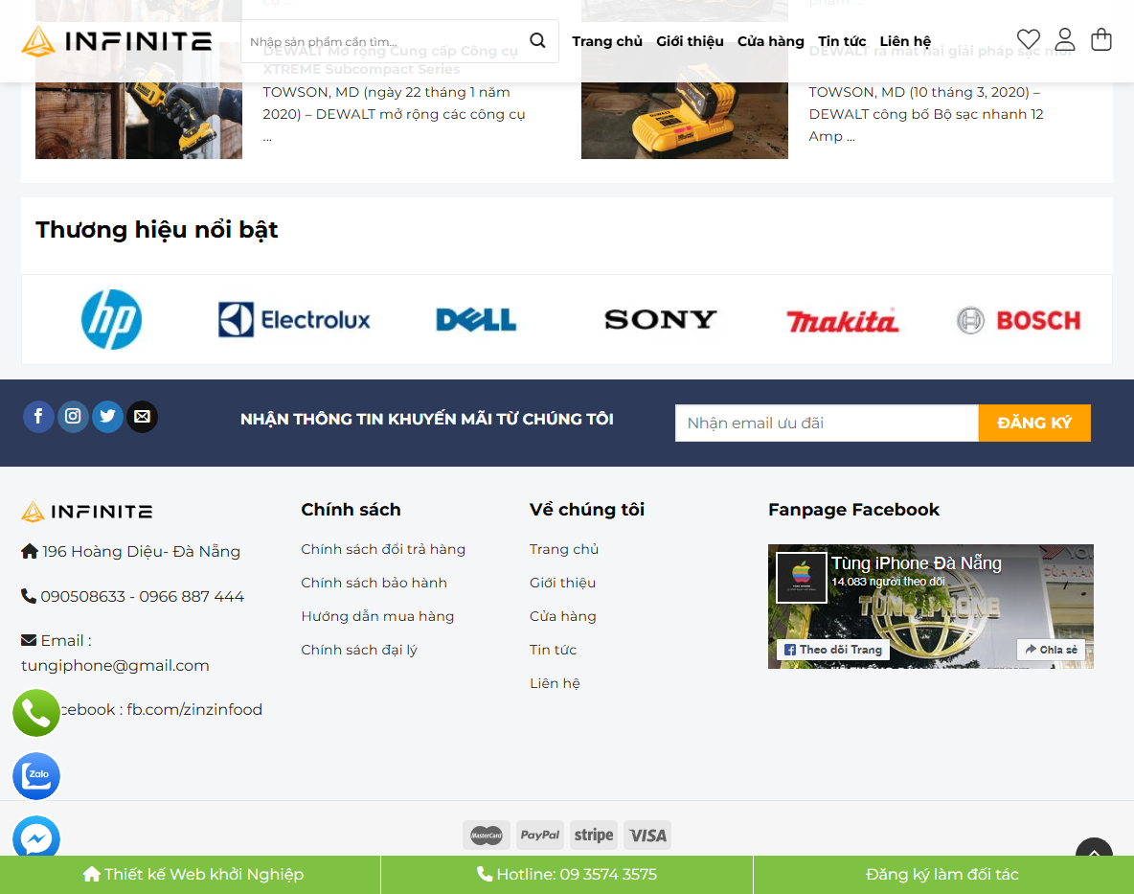Screen dimensions: 1134x894
Task: Click the promotional email input field
Action: point(826,423)
